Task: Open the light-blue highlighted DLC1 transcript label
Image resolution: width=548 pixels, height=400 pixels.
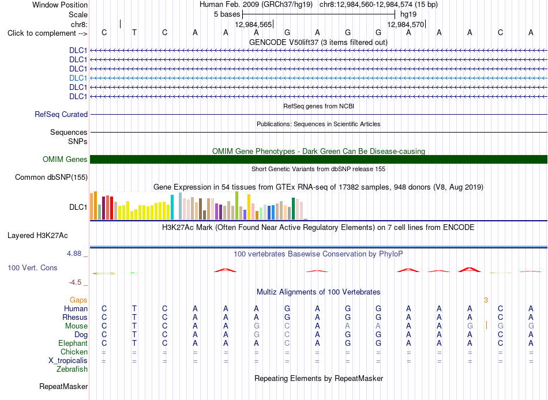Action: tap(78, 78)
